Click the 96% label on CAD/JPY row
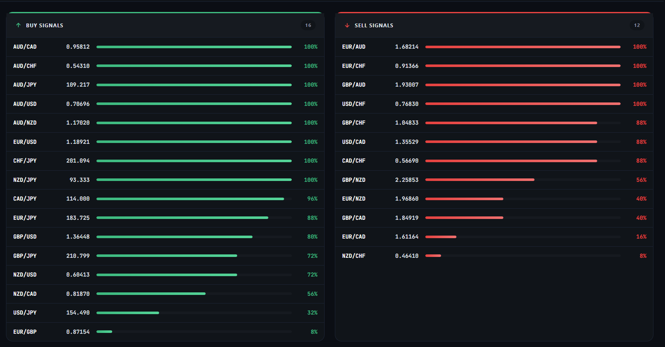 (312, 199)
